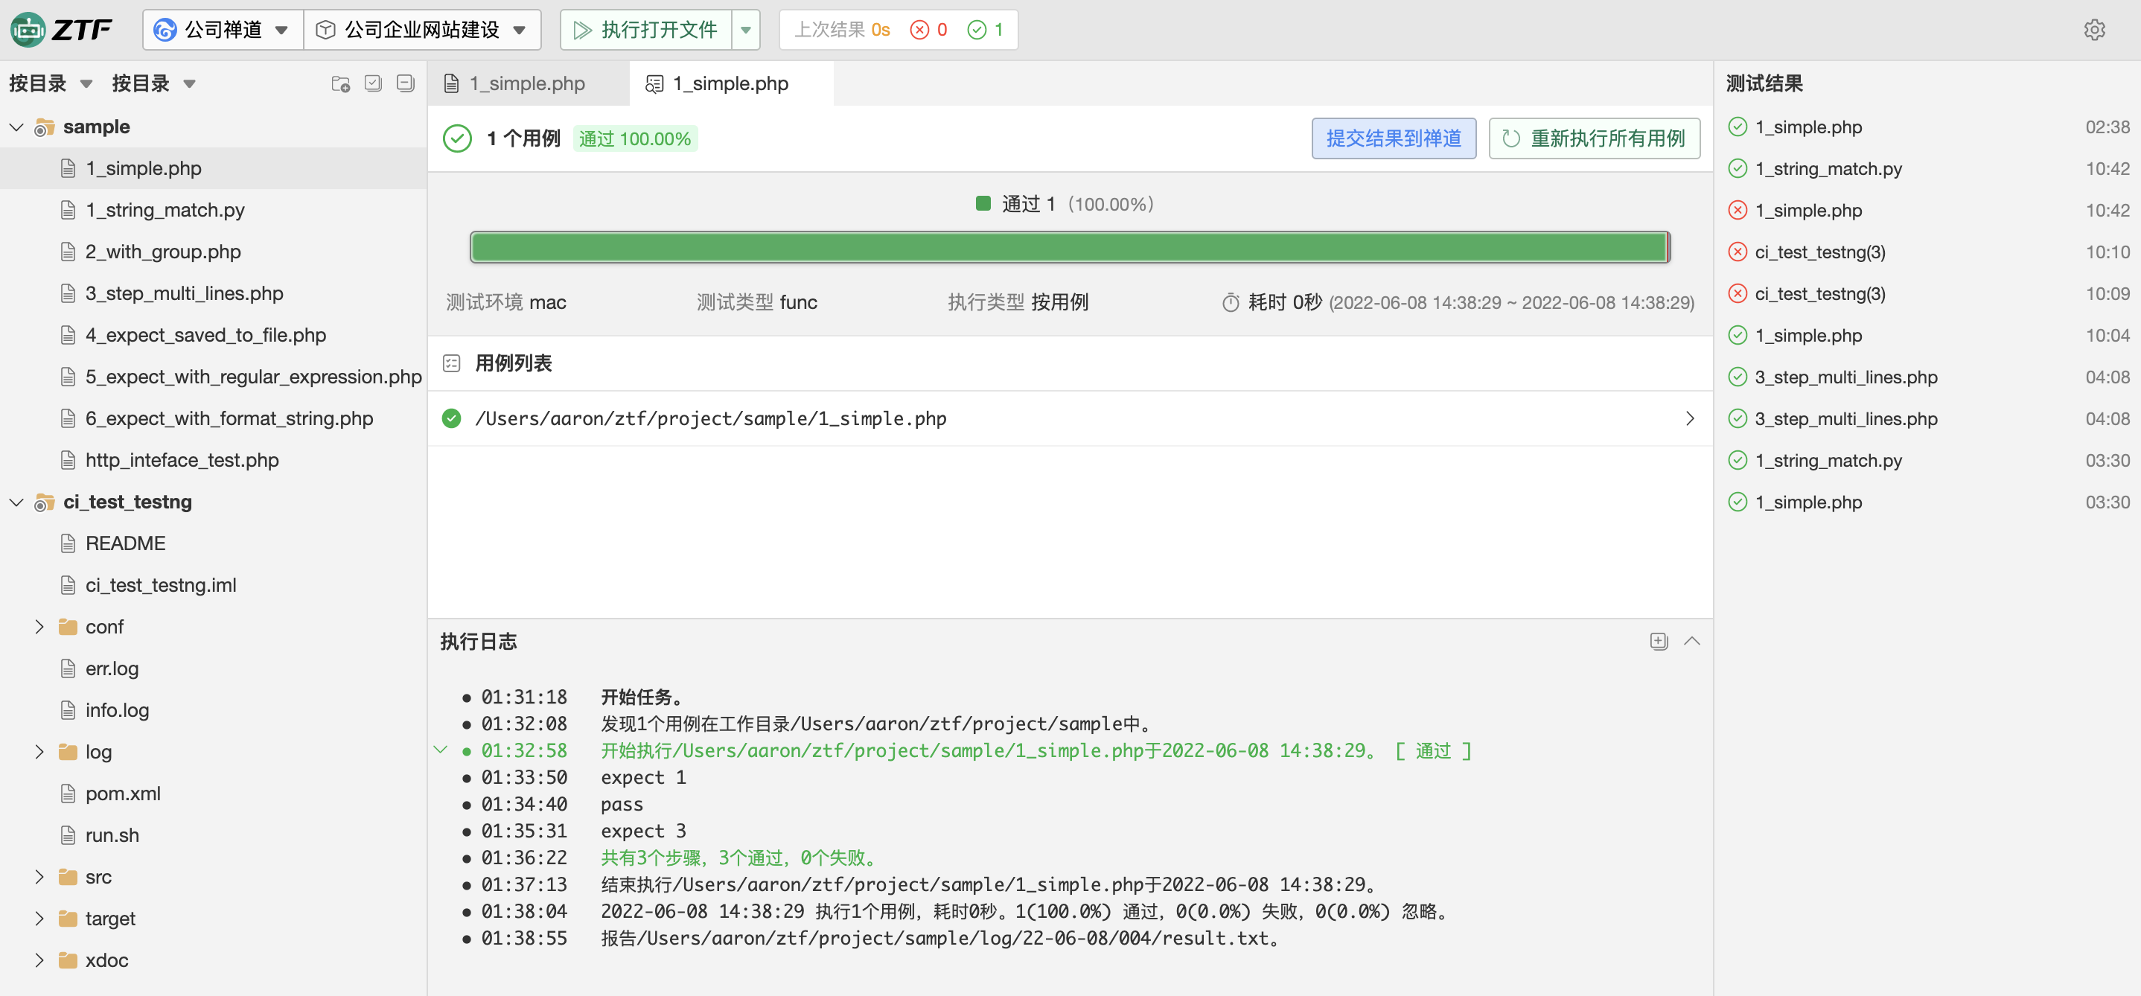Open failed ci_test_testng(3) result at 10:10
Viewport: 2141px width, 996px height.
pos(1819,252)
